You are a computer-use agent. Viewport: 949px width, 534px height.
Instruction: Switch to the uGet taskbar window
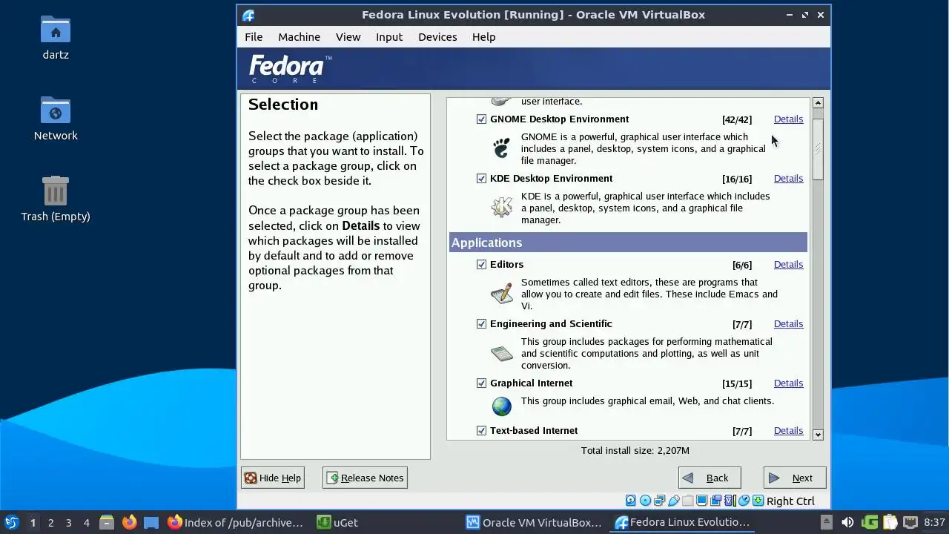337,522
